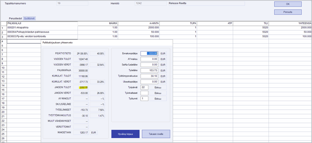Edit the Työeläke amount field

click(149, 70)
